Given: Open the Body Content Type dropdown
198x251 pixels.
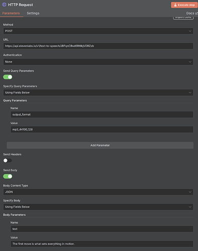Looking at the screenshot, I should pos(98,192).
